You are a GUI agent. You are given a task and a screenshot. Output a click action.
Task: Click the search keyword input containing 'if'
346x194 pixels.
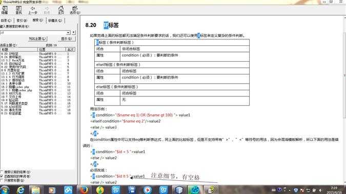pos(33,33)
